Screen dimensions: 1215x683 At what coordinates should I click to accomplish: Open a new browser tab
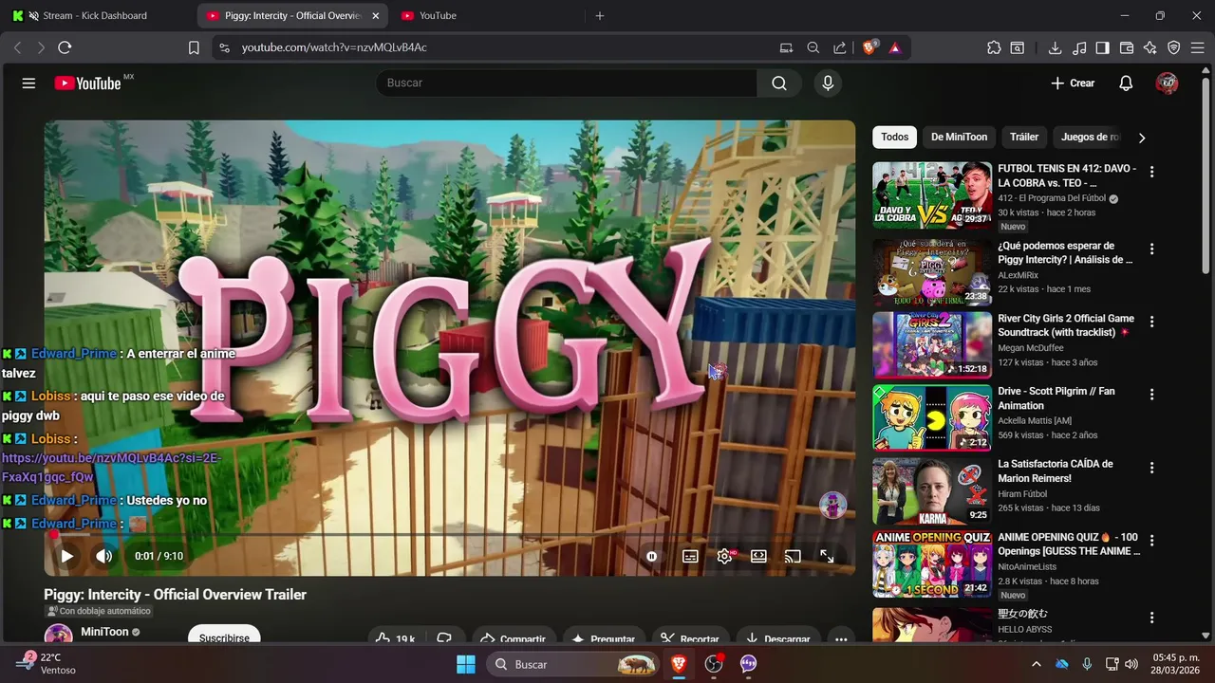point(599,16)
